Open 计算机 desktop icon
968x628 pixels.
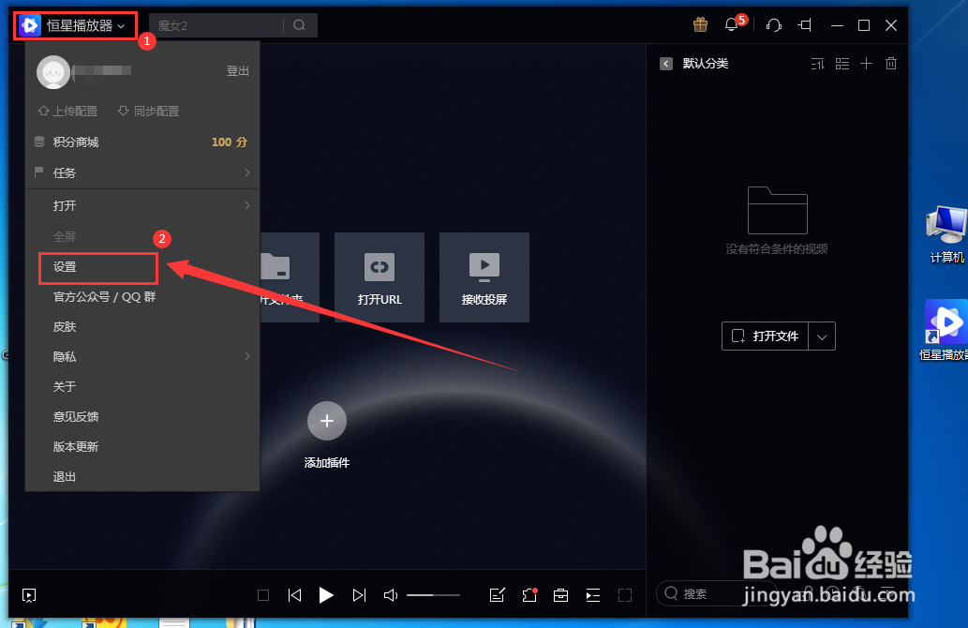(x=947, y=234)
